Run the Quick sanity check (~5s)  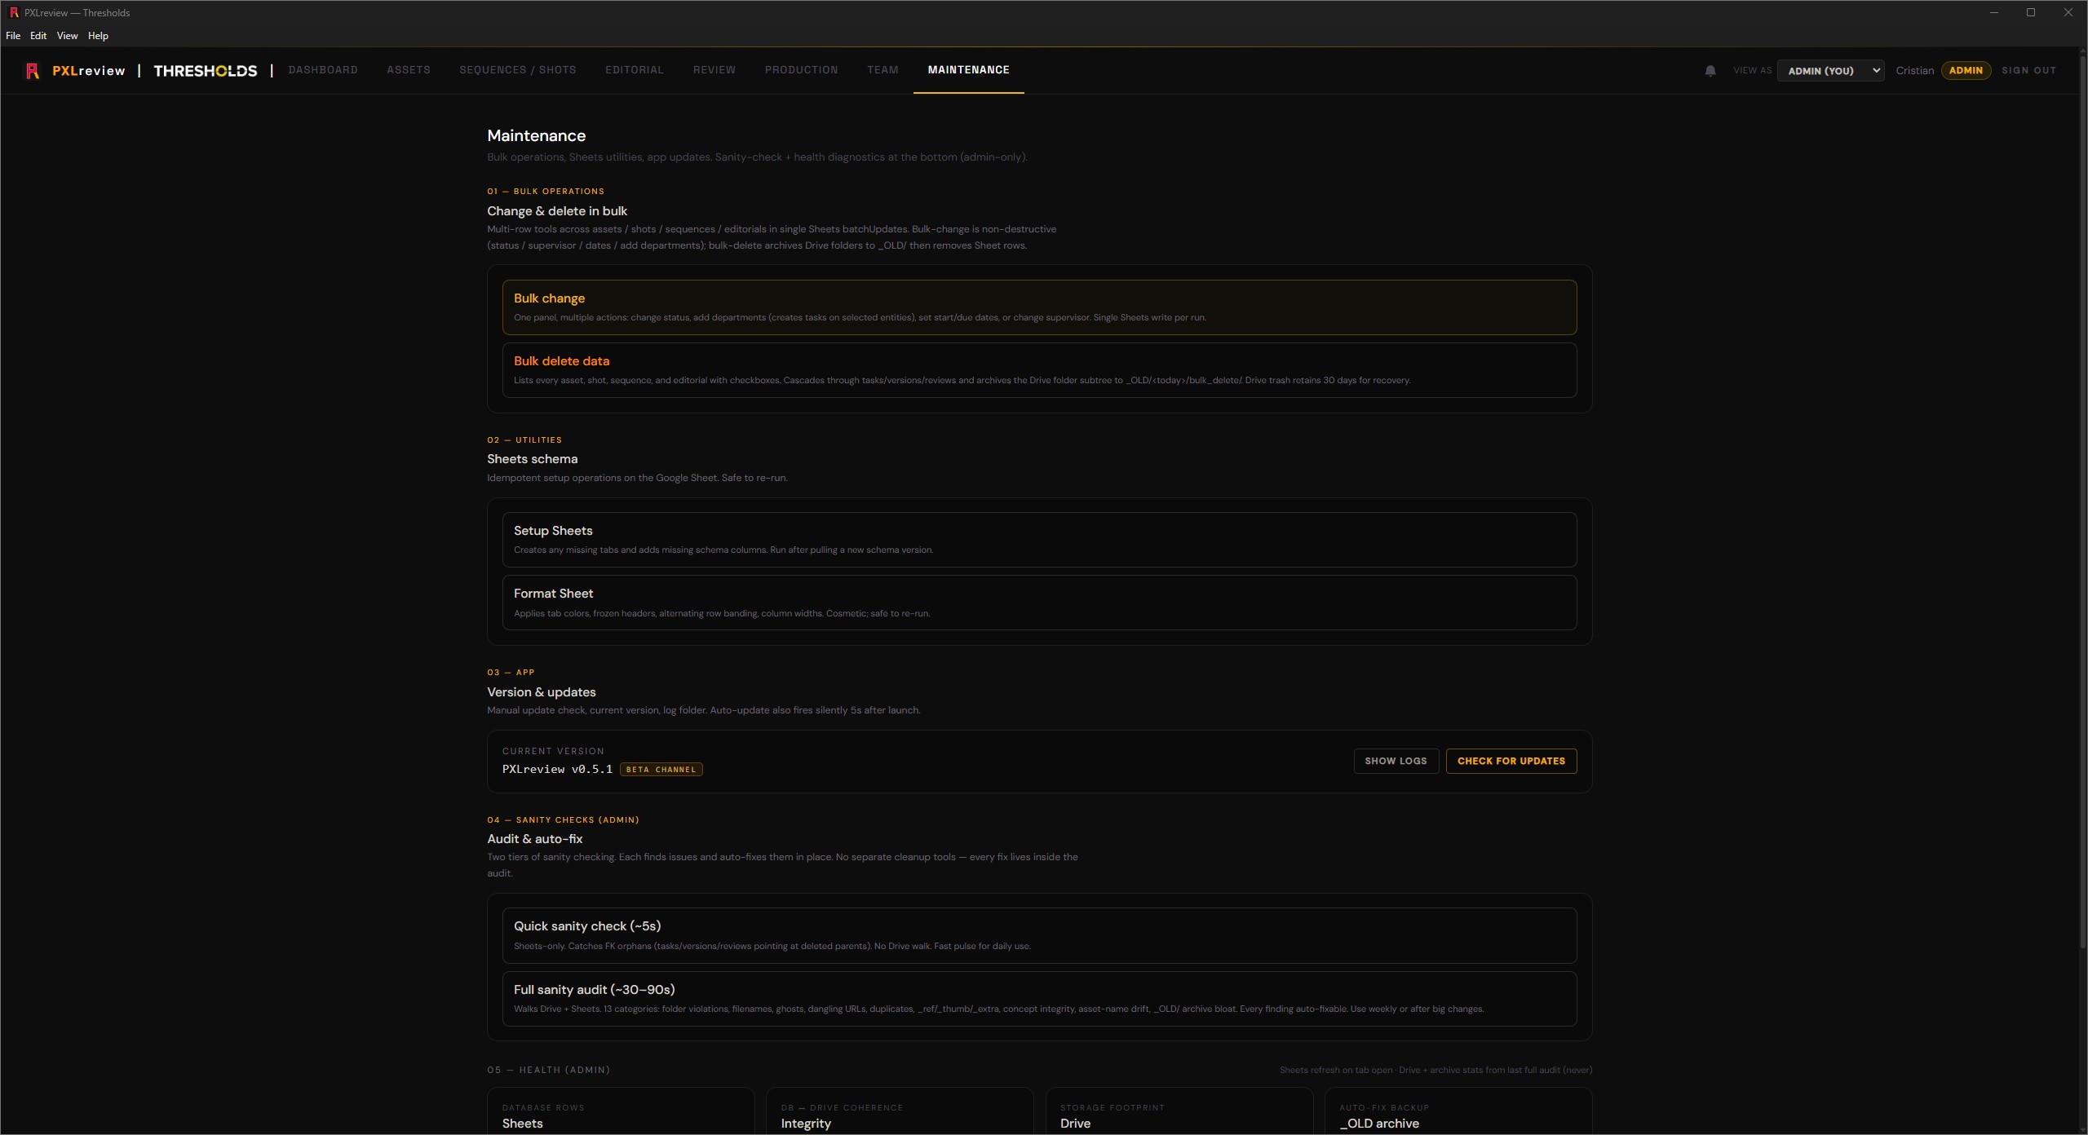coord(1039,935)
